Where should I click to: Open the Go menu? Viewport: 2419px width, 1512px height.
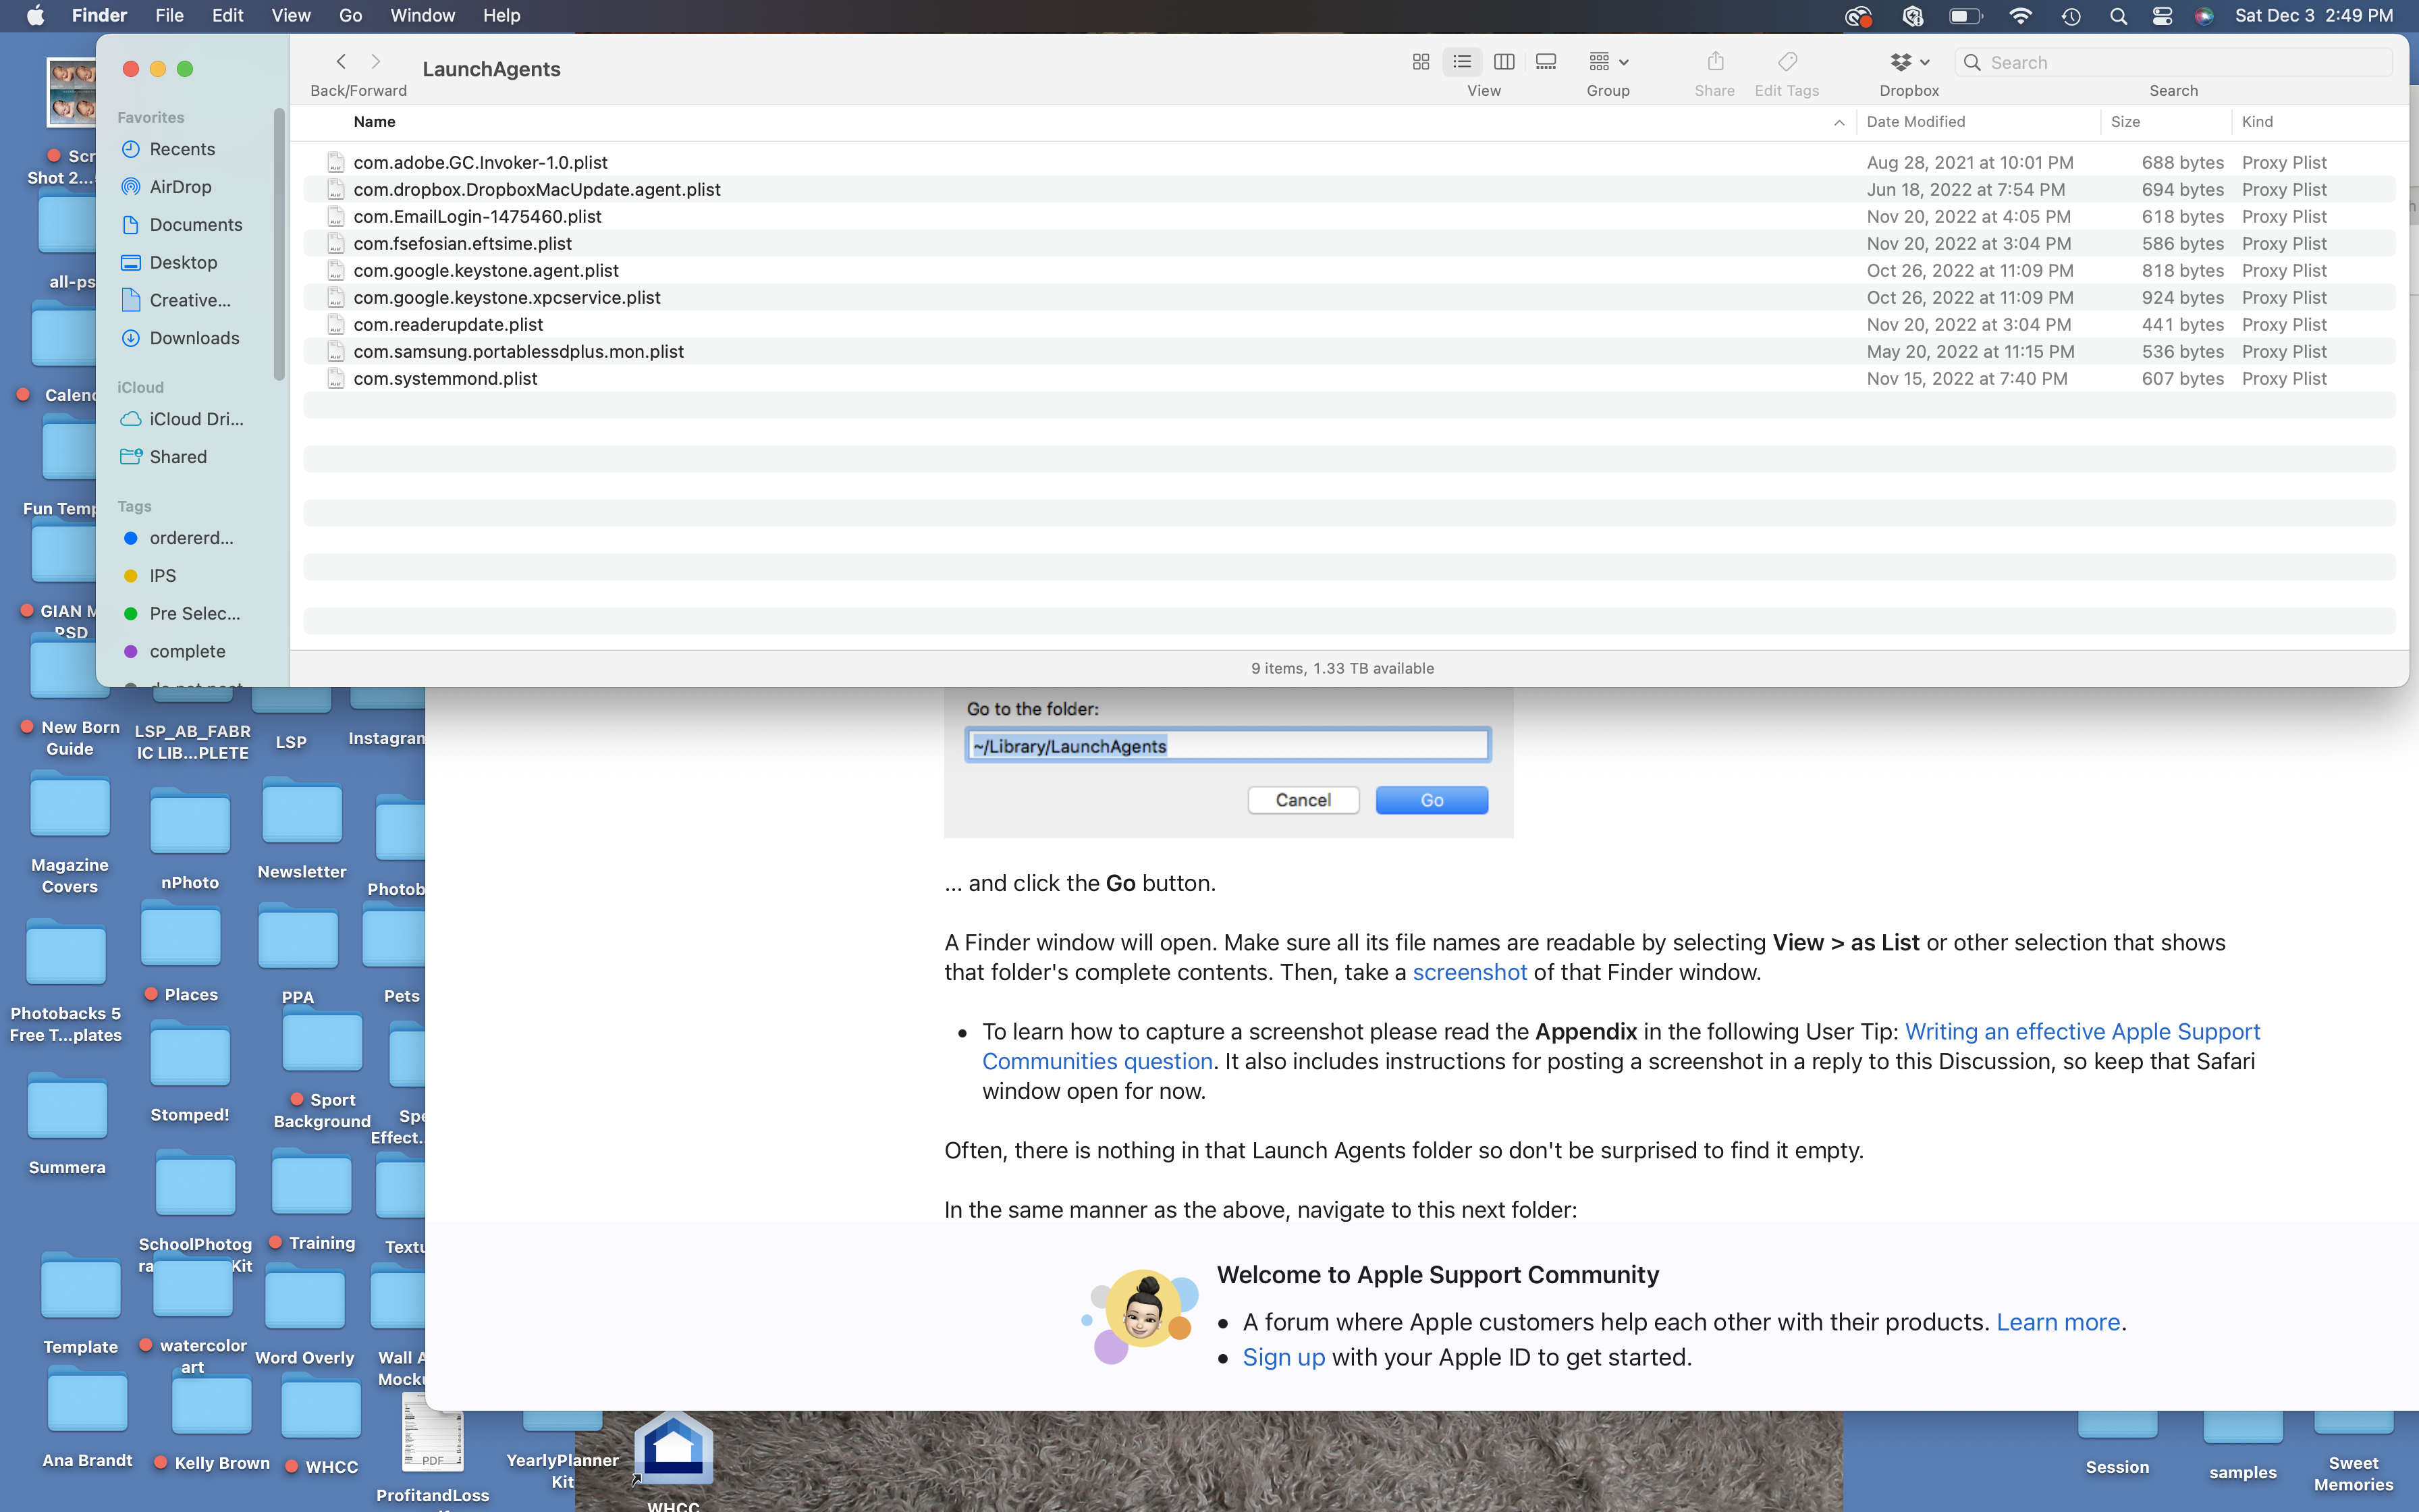350,16
